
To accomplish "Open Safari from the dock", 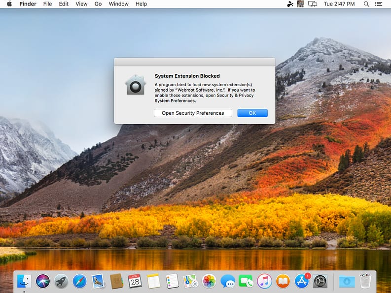I will [x=79, y=281].
